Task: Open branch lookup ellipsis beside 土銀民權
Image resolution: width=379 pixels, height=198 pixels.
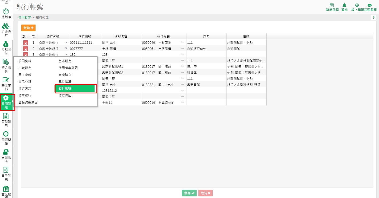Action: tap(183, 49)
